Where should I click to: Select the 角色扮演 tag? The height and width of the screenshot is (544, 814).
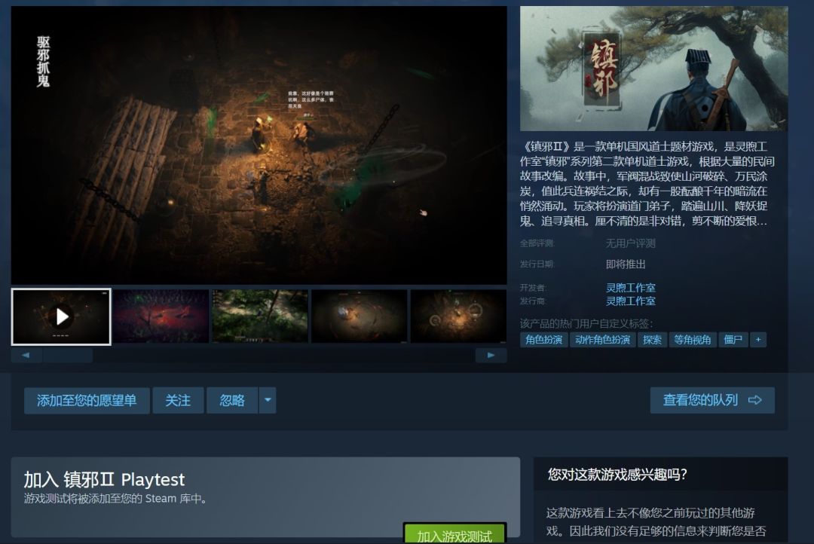pyautogui.click(x=543, y=340)
